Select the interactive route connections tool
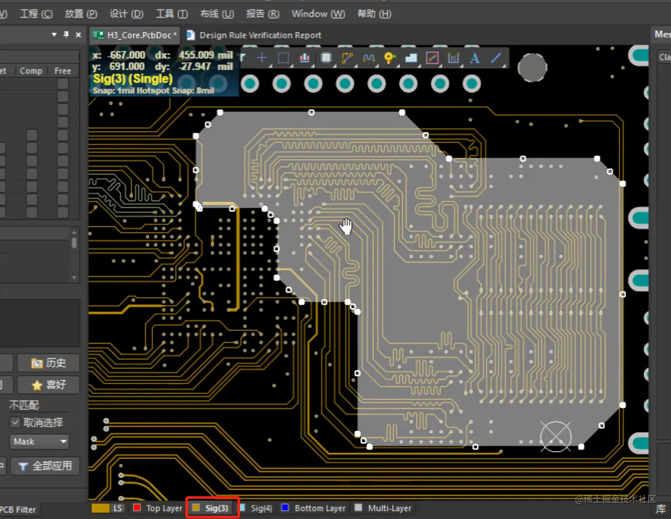This screenshot has width=671, height=519. tap(347, 58)
